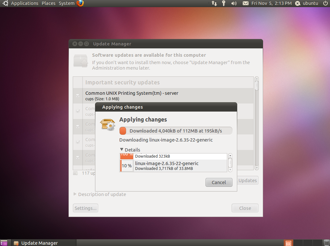Open the volume control icon
Image resolution: width=330 pixels, height=246 pixels.
pos(233,4)
